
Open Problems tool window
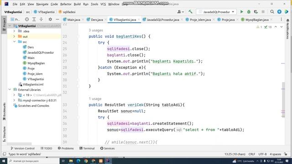(66, 149)
